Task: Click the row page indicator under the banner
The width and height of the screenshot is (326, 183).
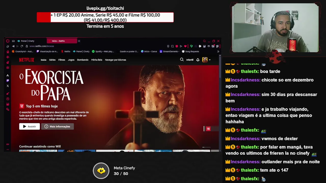Action: [x=206, y=147]
